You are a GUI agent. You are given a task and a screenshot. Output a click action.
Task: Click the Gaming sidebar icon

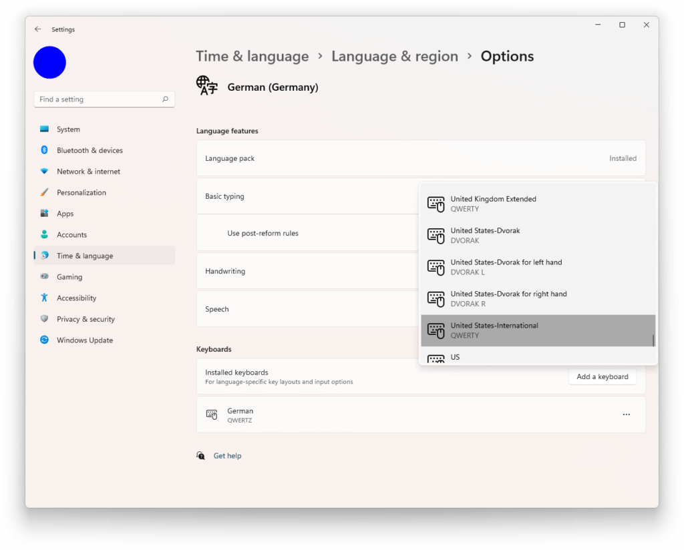coord(44,276)
